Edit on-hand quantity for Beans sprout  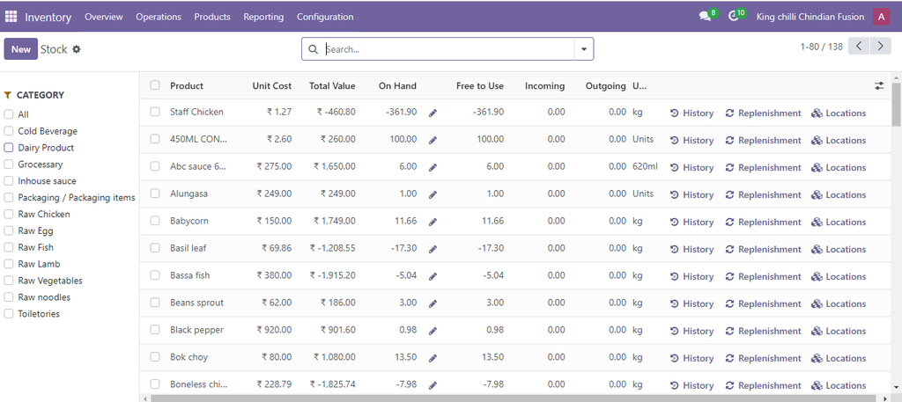433,303
